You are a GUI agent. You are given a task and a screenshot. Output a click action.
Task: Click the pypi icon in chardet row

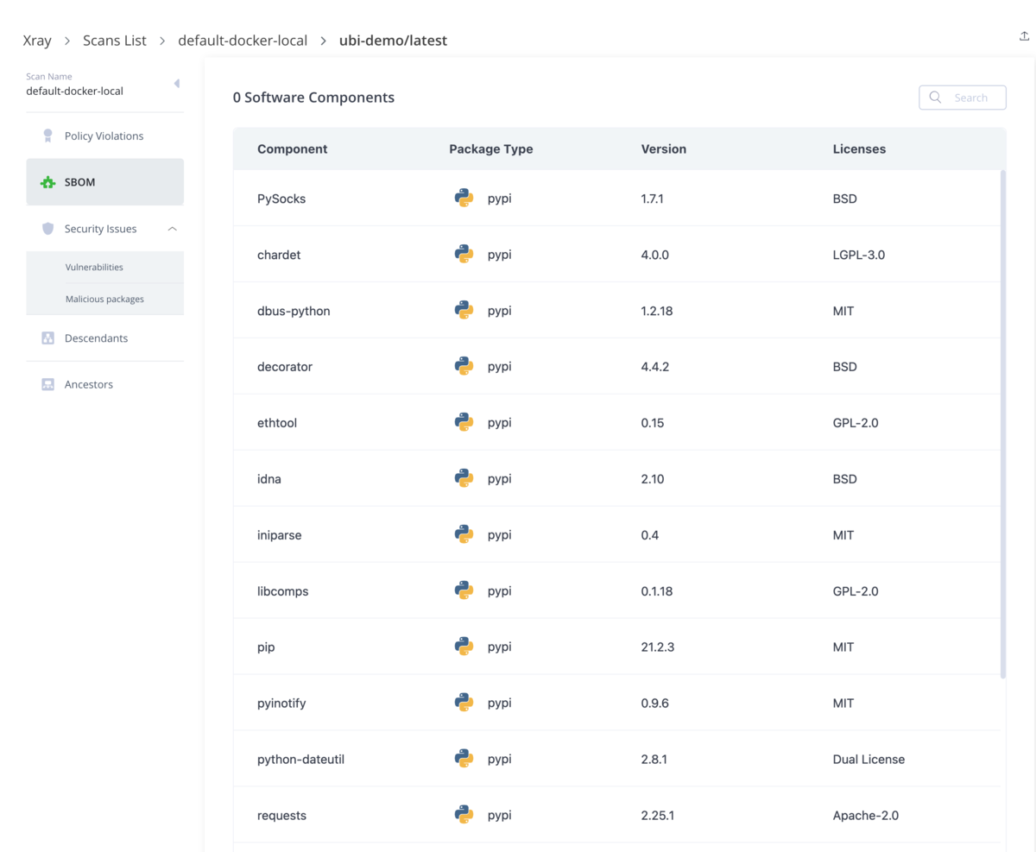point(464,255)
